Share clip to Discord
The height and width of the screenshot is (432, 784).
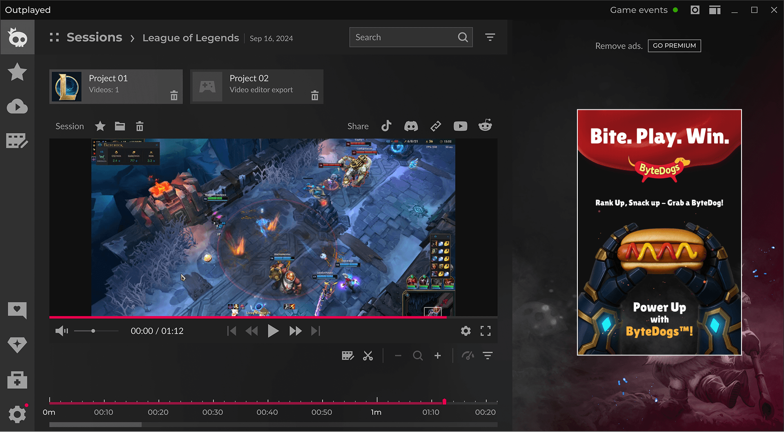(x=411, y=126)
